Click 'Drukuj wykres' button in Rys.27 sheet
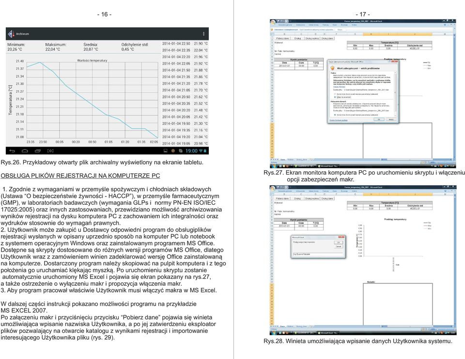This screenshot has width=465, height=359. 312,38
